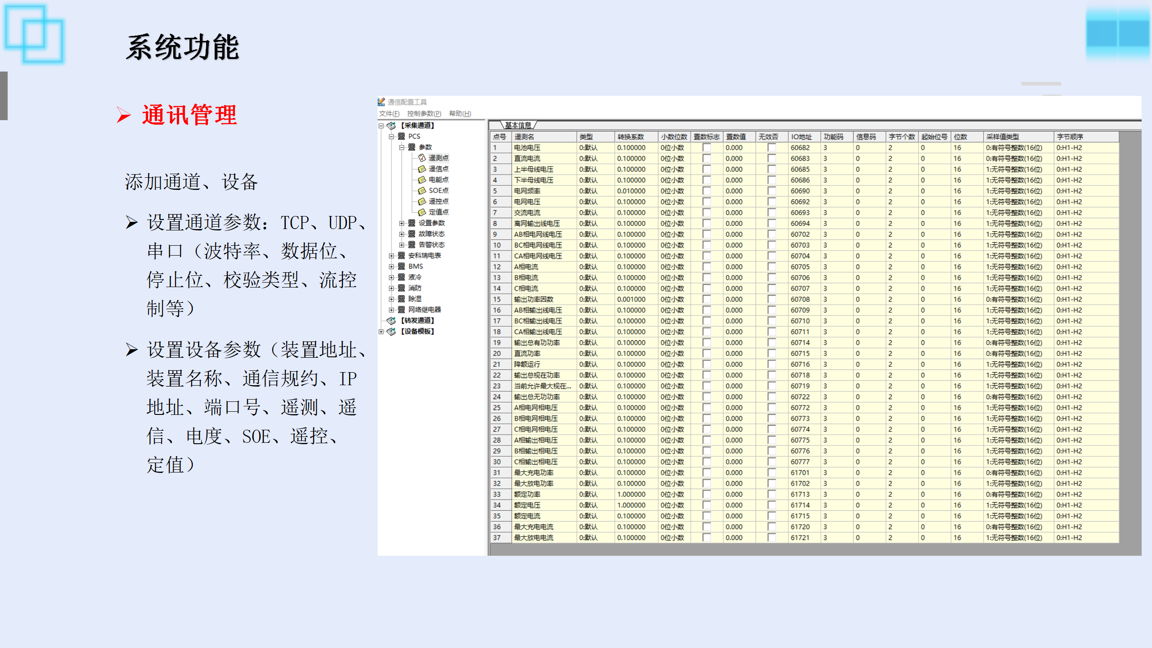This screenshot has width=1152, height=648.
Task: Click the SOE点 yellow note icon
Action: pyautogui.click(x=422, y=190)
